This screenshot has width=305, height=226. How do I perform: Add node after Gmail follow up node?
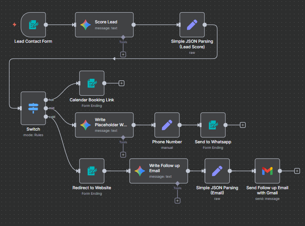point(297,171)
